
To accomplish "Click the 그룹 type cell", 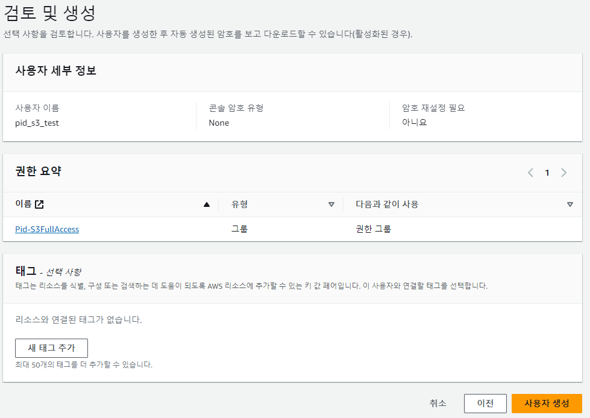I will [x=239, y=229].
